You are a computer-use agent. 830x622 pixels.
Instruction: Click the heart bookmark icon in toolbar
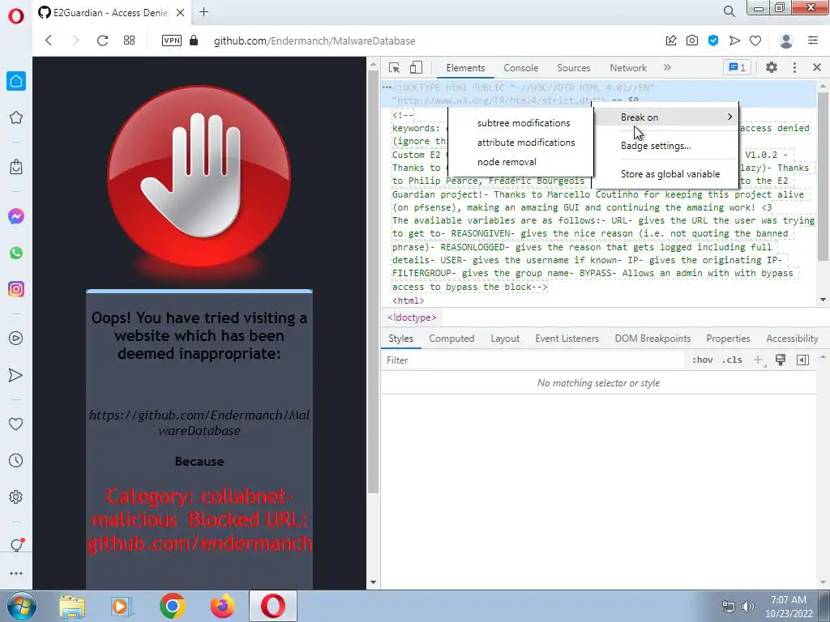coord(755,40)
